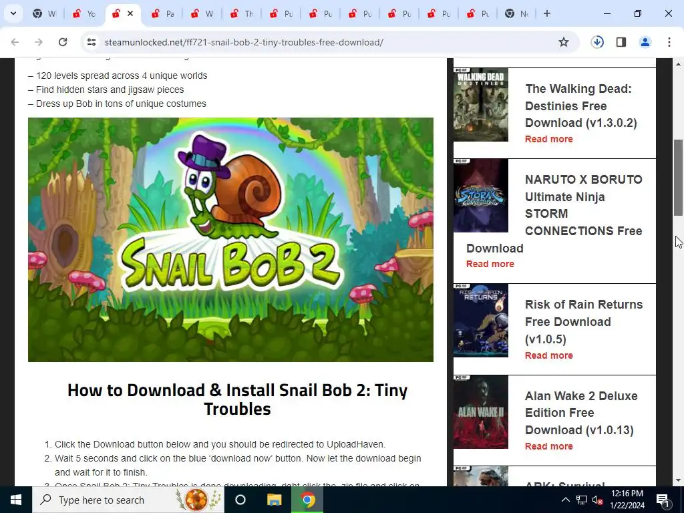This screenshot has width=684, height=513.
Task: Open the clock and date display
Action: pyautogui.click(x=627, y=500)
